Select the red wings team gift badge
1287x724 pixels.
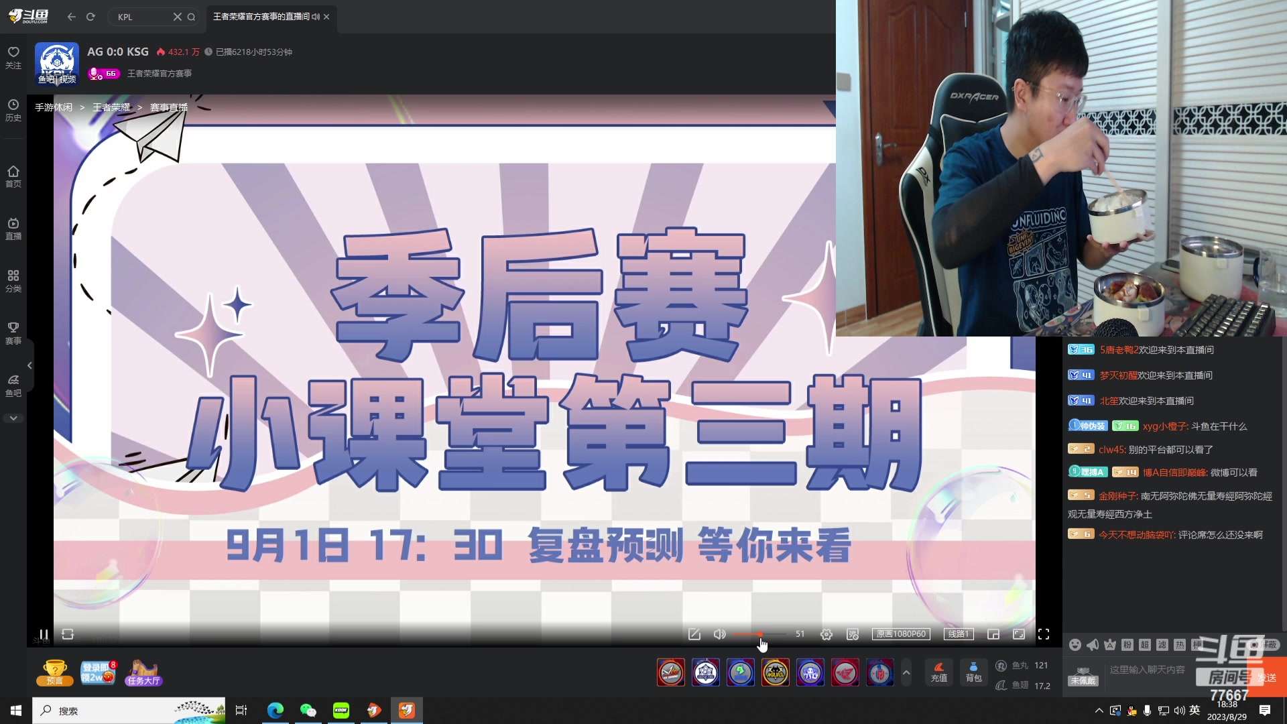pos(845,672)
